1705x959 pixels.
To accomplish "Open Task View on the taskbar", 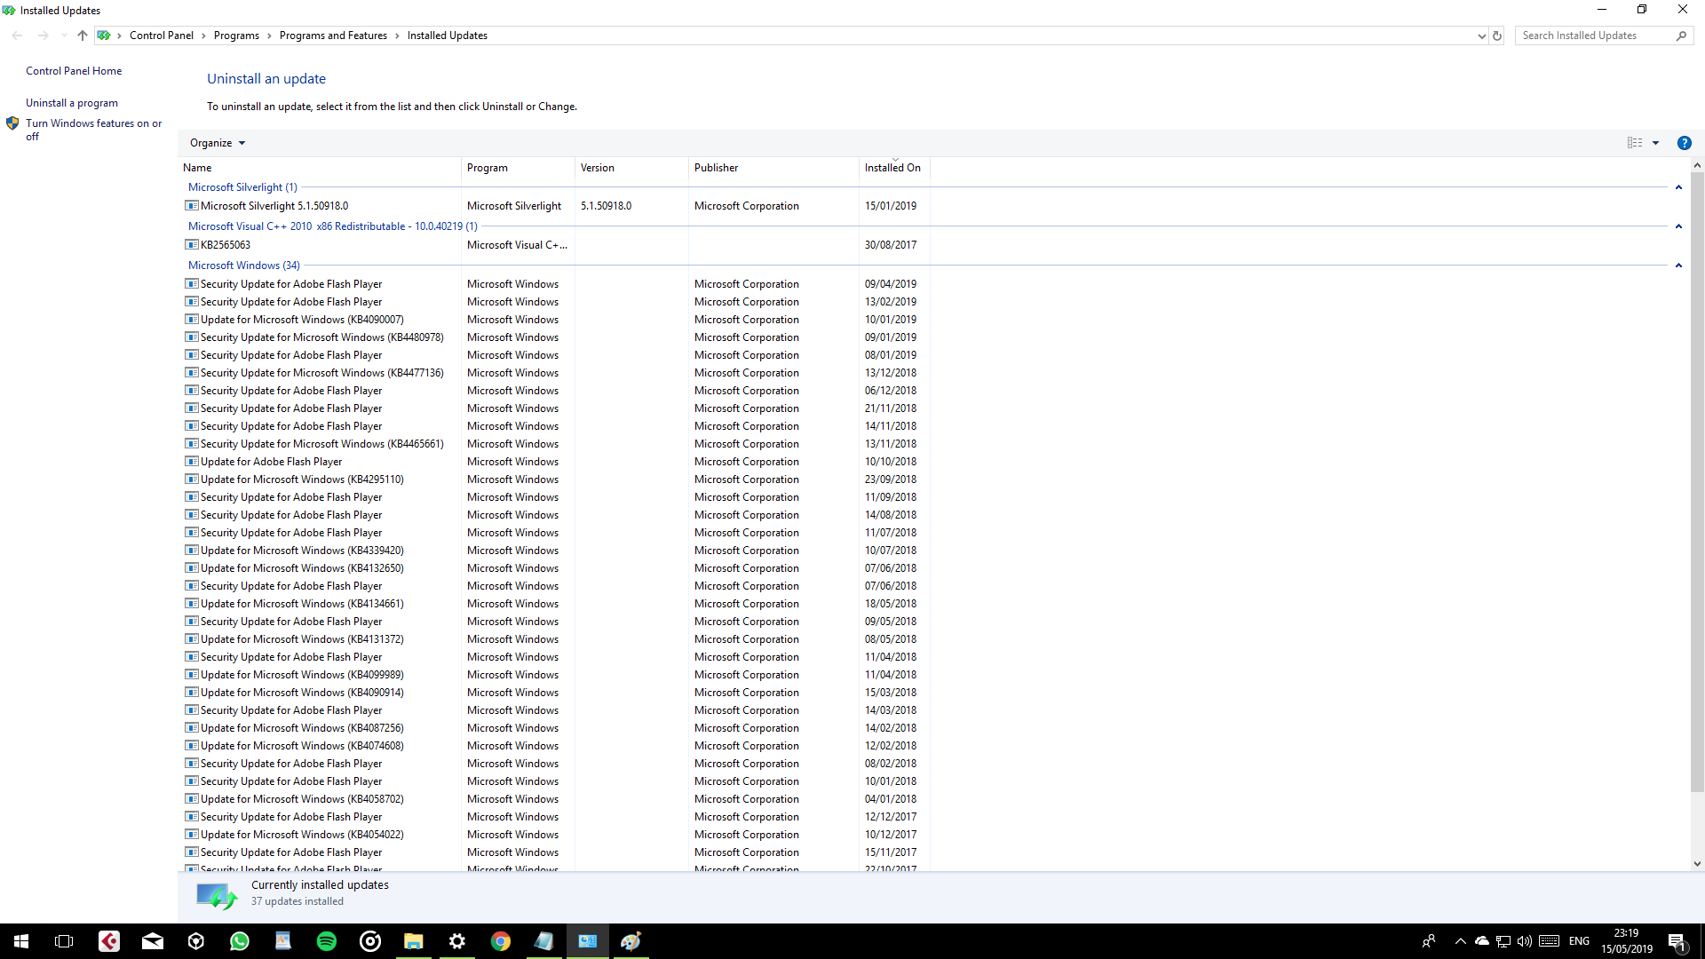I will [x=64, y=941].
